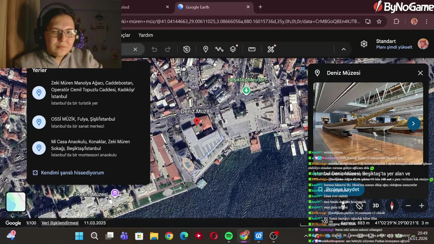Select OSSİ MÜZİK Fulya result
The height and width of the screenshot is (244, 434).
[x=88, y=122]
